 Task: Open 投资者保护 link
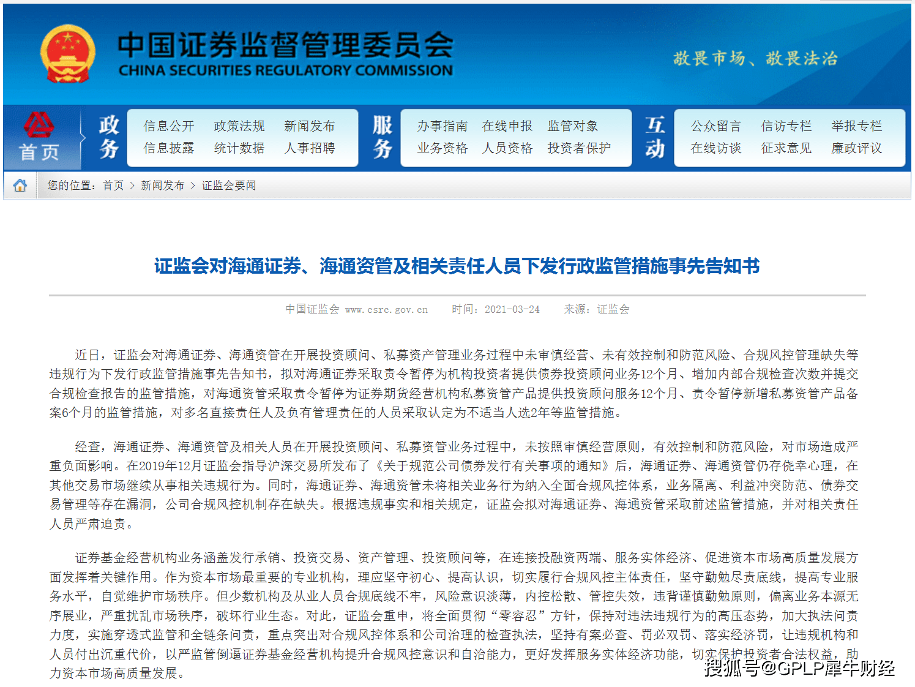coord(579,148)
